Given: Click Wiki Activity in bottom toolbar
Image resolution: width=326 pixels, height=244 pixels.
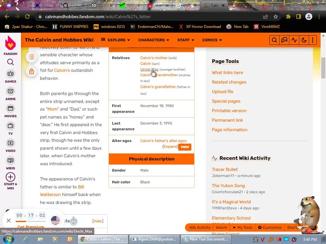Looking at the screenshot, I should point(200,227).
